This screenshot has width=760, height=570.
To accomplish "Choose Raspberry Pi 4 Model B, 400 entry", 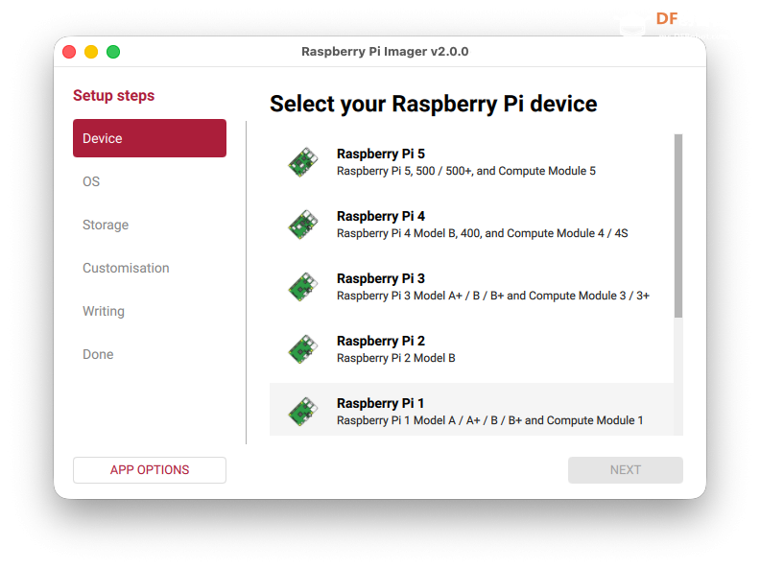I will pyautogui.click(x=483, y=233).
